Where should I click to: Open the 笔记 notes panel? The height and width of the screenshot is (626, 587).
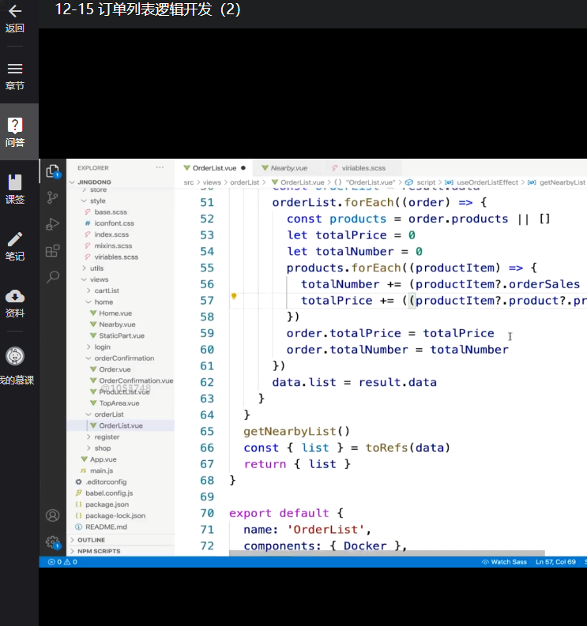14,246
